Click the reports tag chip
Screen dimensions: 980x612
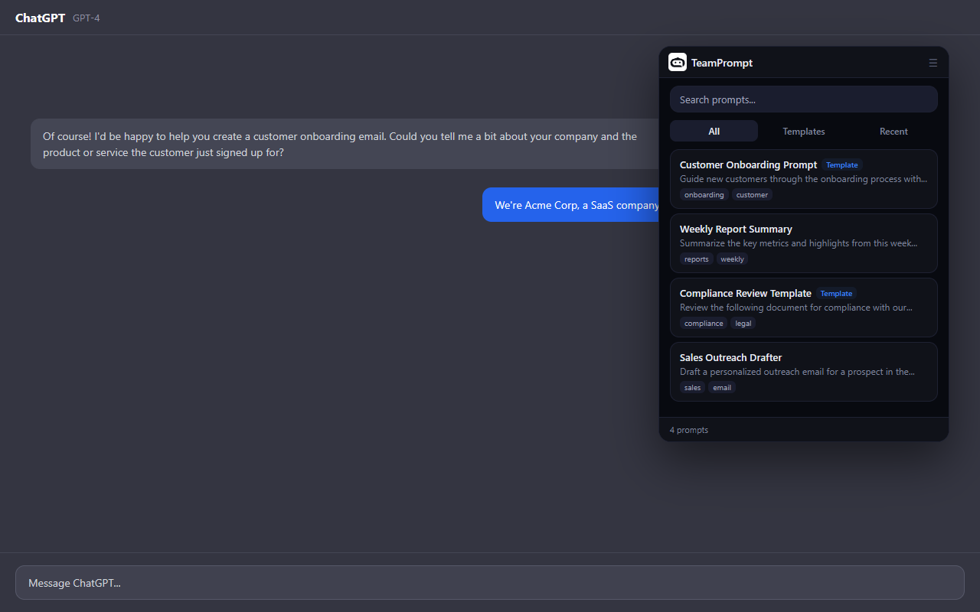click(x=696, y=259)
